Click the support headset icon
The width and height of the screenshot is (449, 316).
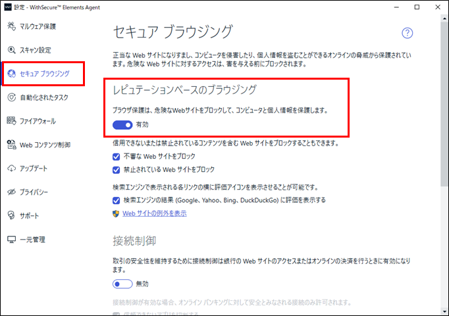(x=11, y=215)
